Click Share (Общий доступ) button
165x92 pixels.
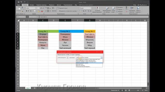pos(142,5)
